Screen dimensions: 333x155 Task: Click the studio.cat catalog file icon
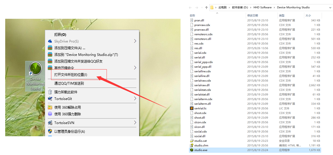[x=192, y=141]
